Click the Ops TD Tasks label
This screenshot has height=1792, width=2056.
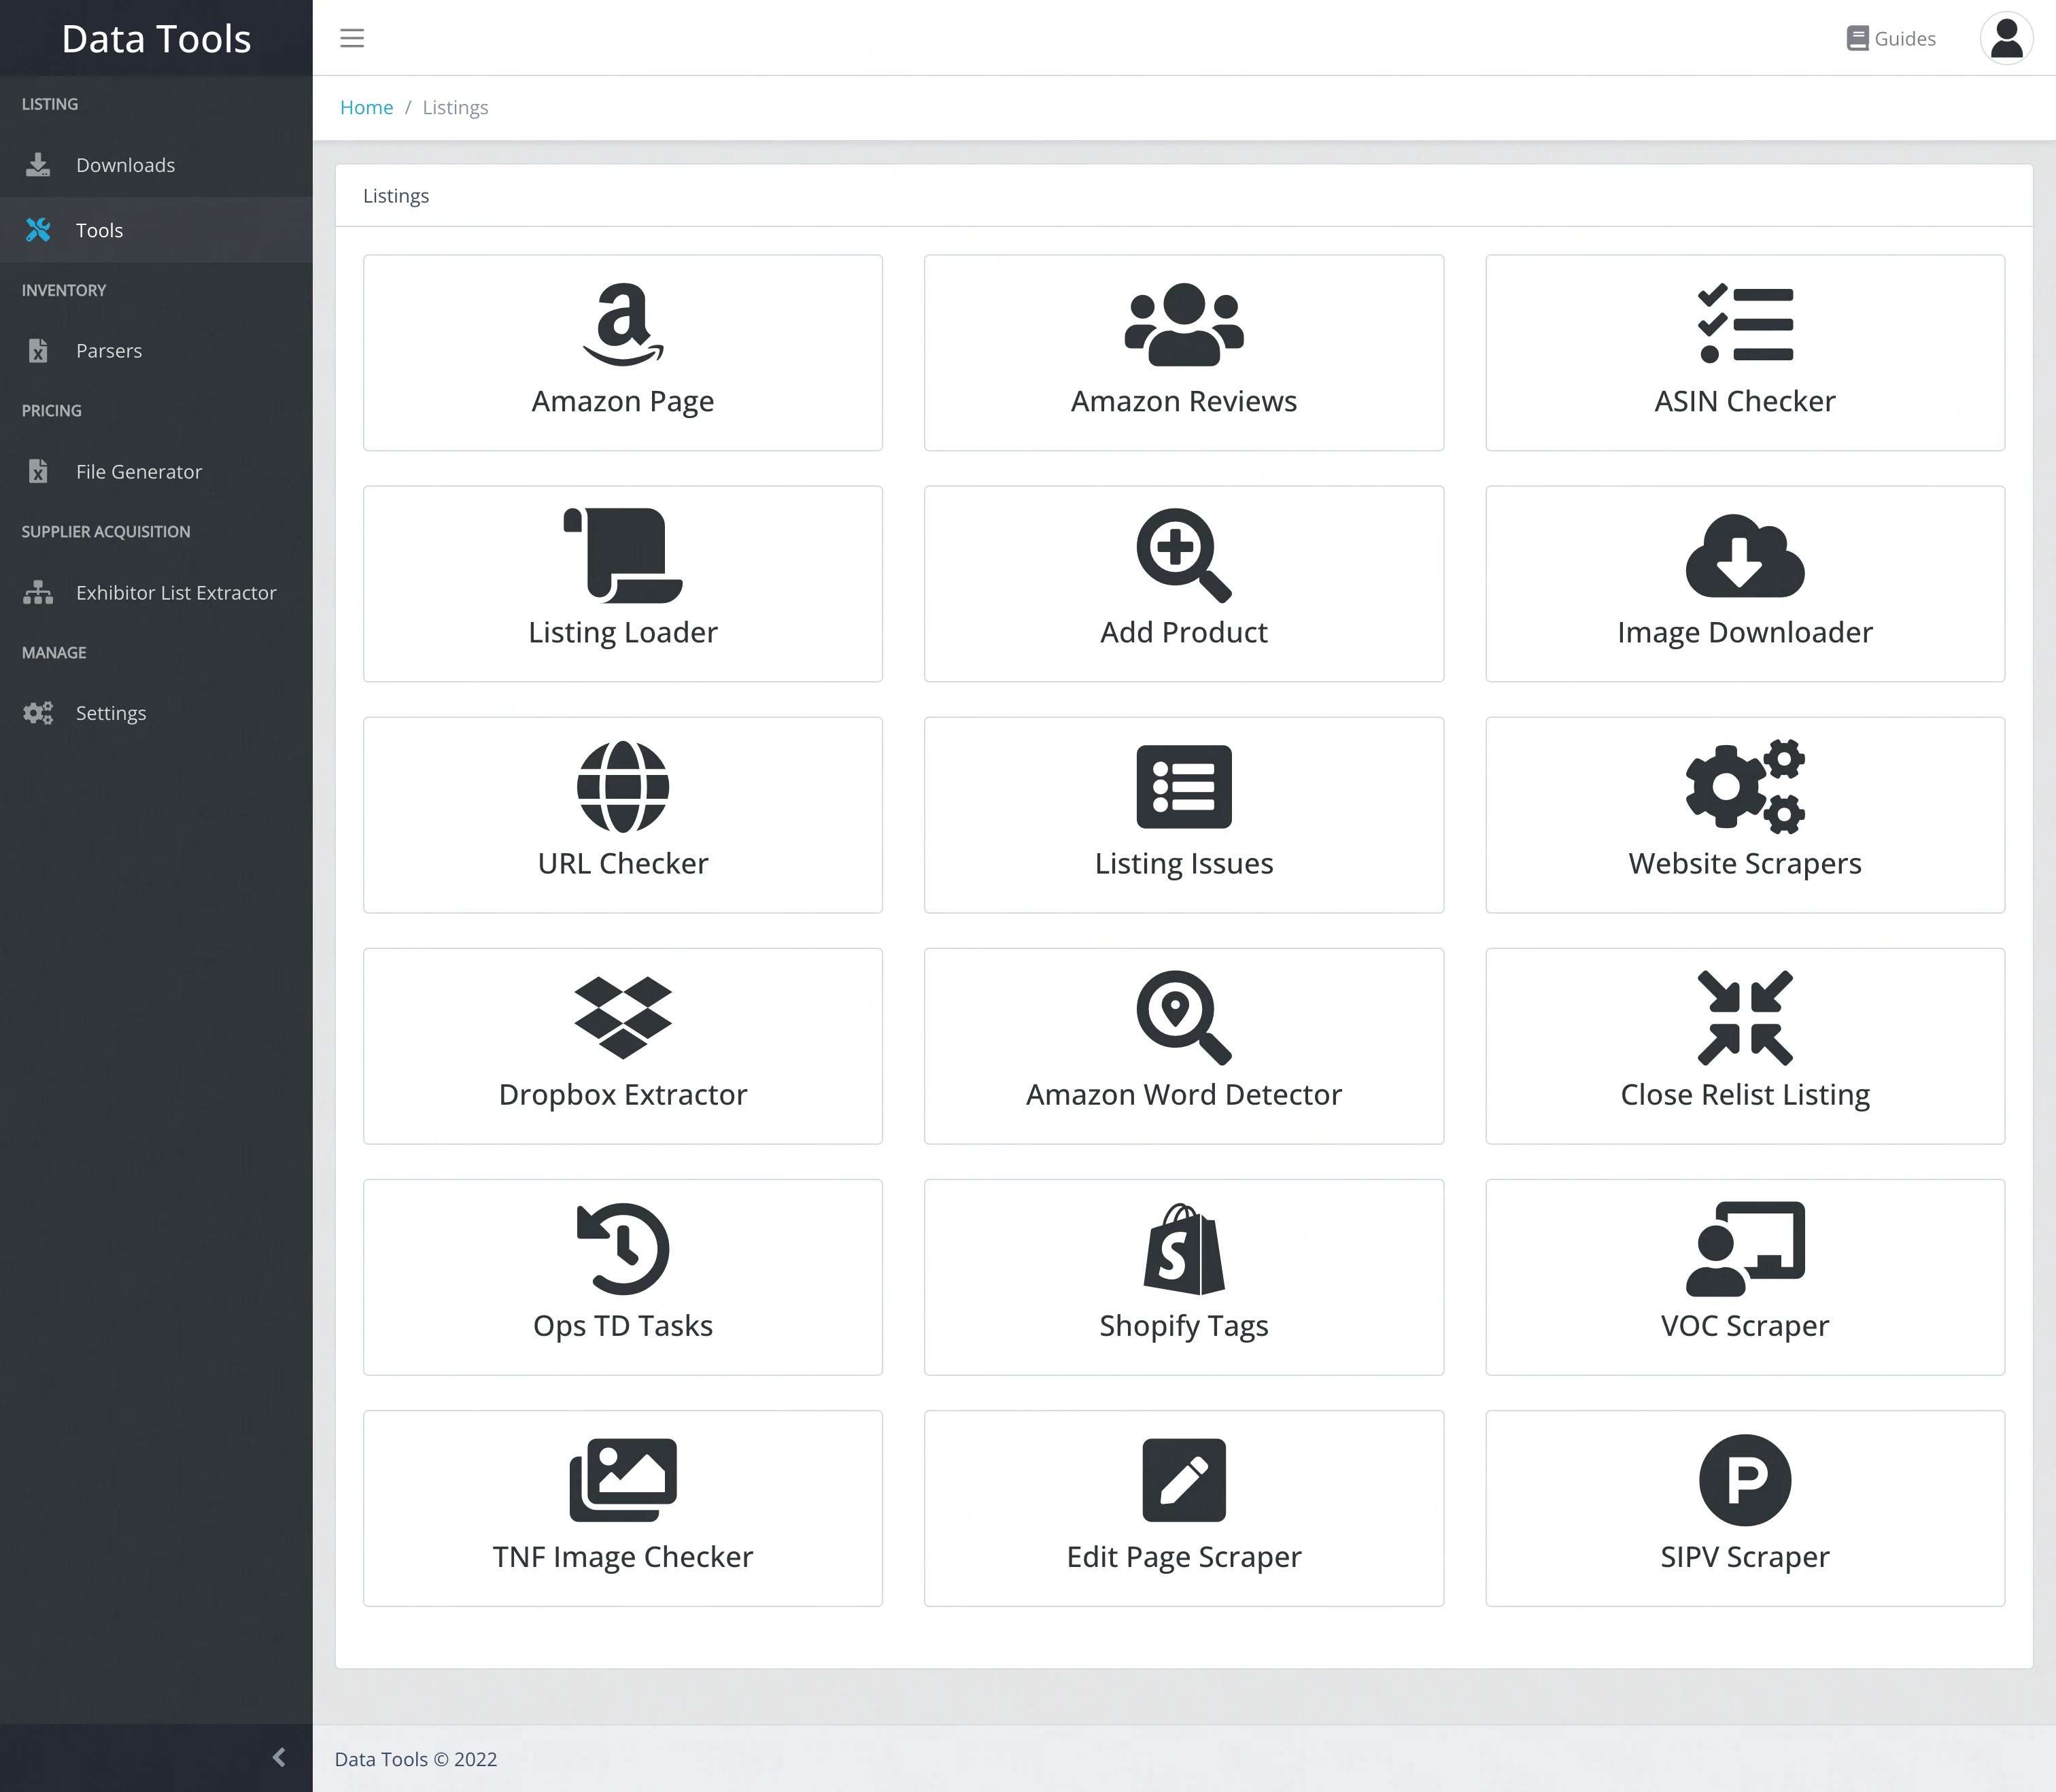pyautogui.click(x=623, y=1325)
